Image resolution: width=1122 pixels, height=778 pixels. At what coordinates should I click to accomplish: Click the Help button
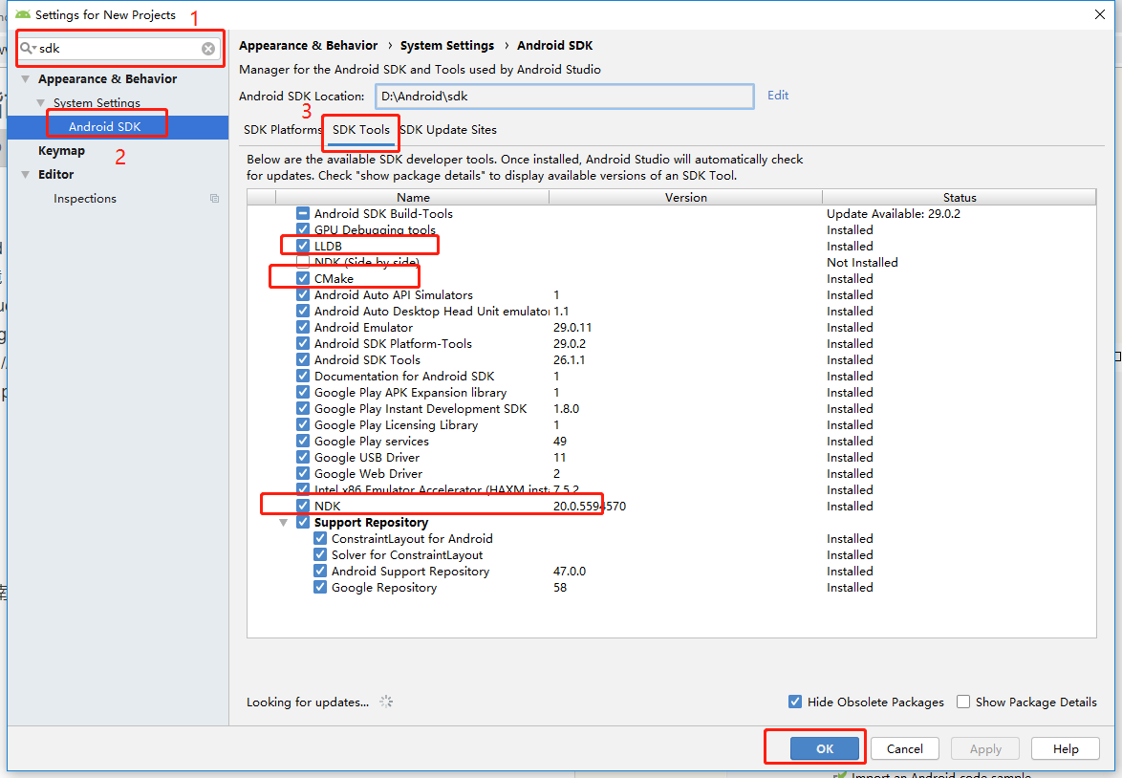(1066, 748)
